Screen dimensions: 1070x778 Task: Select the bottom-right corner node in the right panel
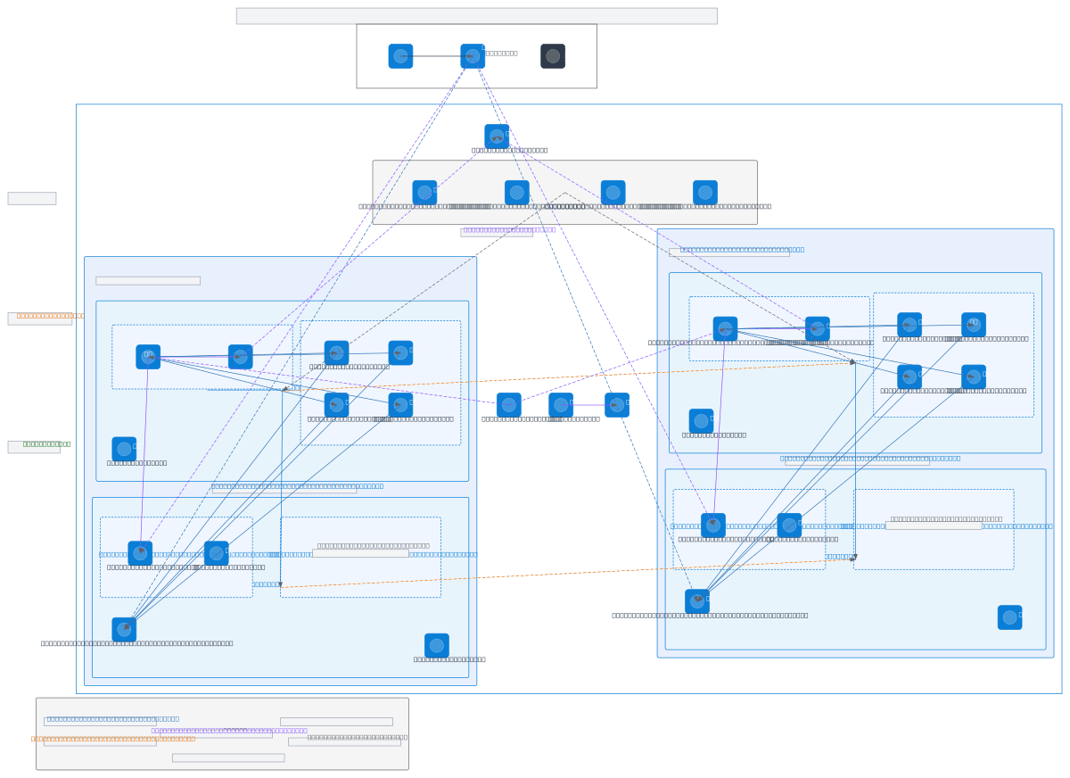coord(1009,617)
